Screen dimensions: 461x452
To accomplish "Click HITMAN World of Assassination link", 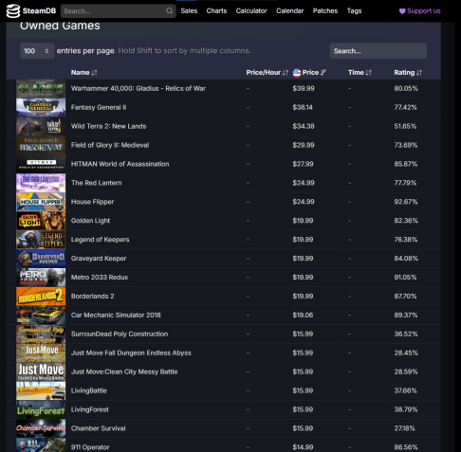I will click(x=120, y=164).
